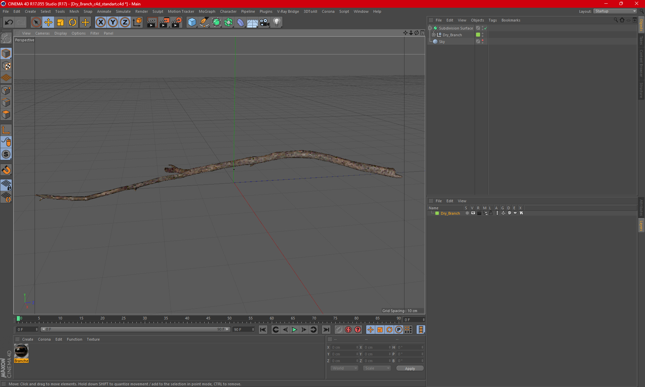Click the Apply button
645x387 pixels.
[410, 369]
